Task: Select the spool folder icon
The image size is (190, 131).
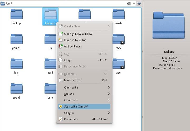Action: (x=17, y=89)
